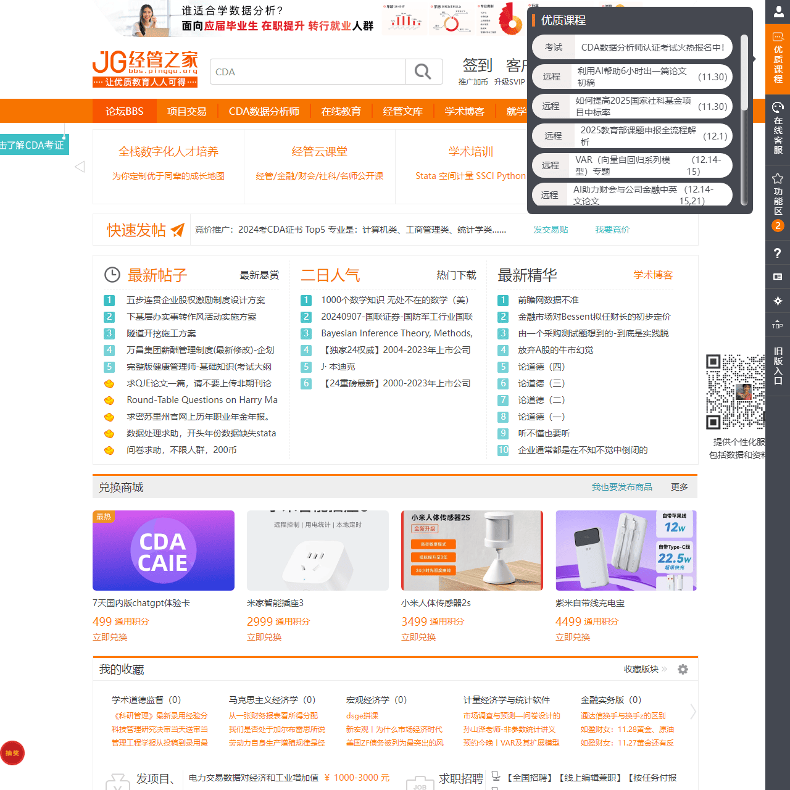The height and width of the screenshot is (790, 790).
Task: Redeem 7天国内版chatgpt体验卡 via 立即兑换
Action: [110, 637]
